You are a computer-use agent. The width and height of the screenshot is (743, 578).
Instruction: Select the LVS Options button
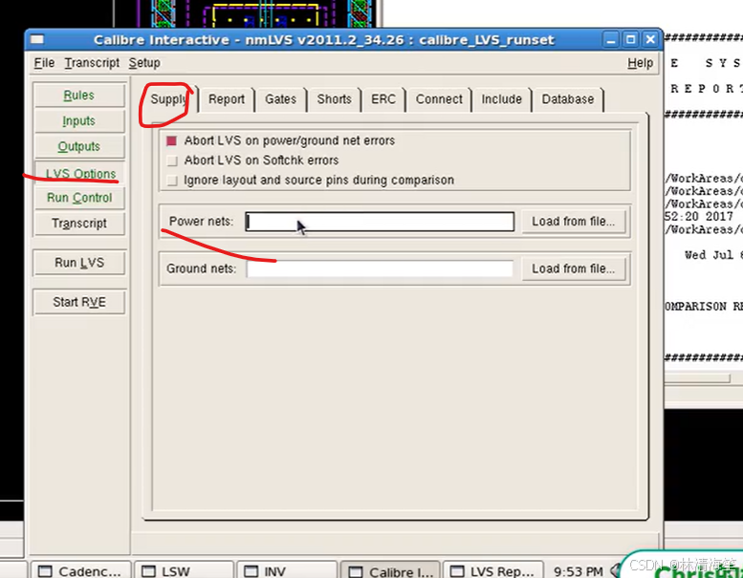click(x=79, y=173)
